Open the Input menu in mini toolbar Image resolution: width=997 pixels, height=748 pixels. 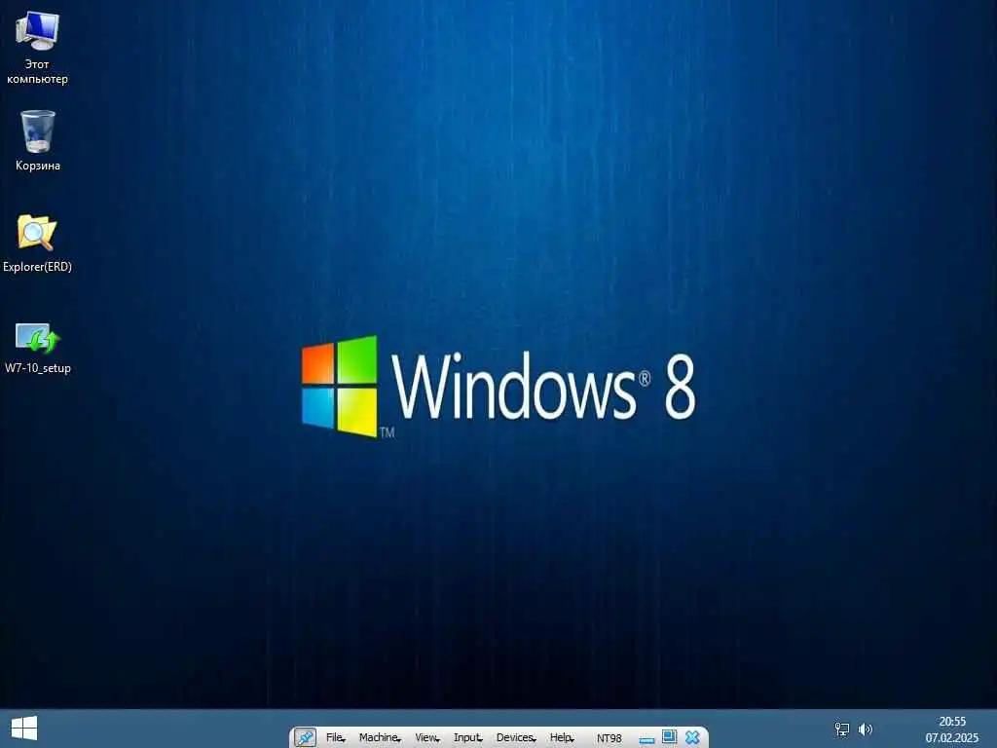pyautogui.click(x=467, y=738)
